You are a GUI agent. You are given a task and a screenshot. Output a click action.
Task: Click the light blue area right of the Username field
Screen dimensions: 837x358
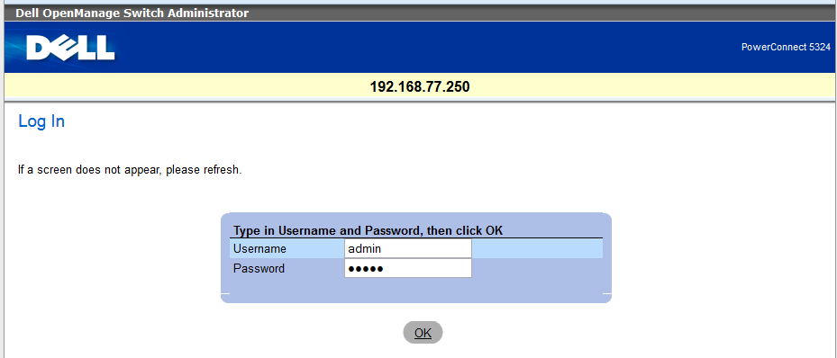537,249
